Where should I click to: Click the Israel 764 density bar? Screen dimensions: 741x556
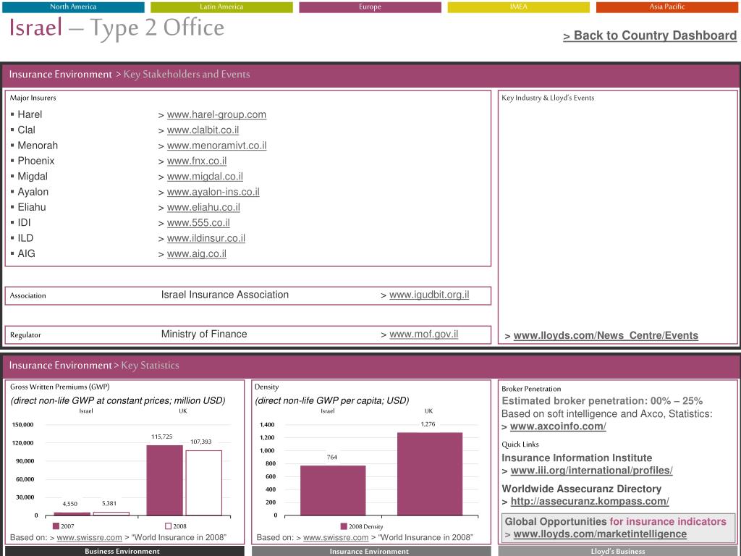(x=333, y=490)
